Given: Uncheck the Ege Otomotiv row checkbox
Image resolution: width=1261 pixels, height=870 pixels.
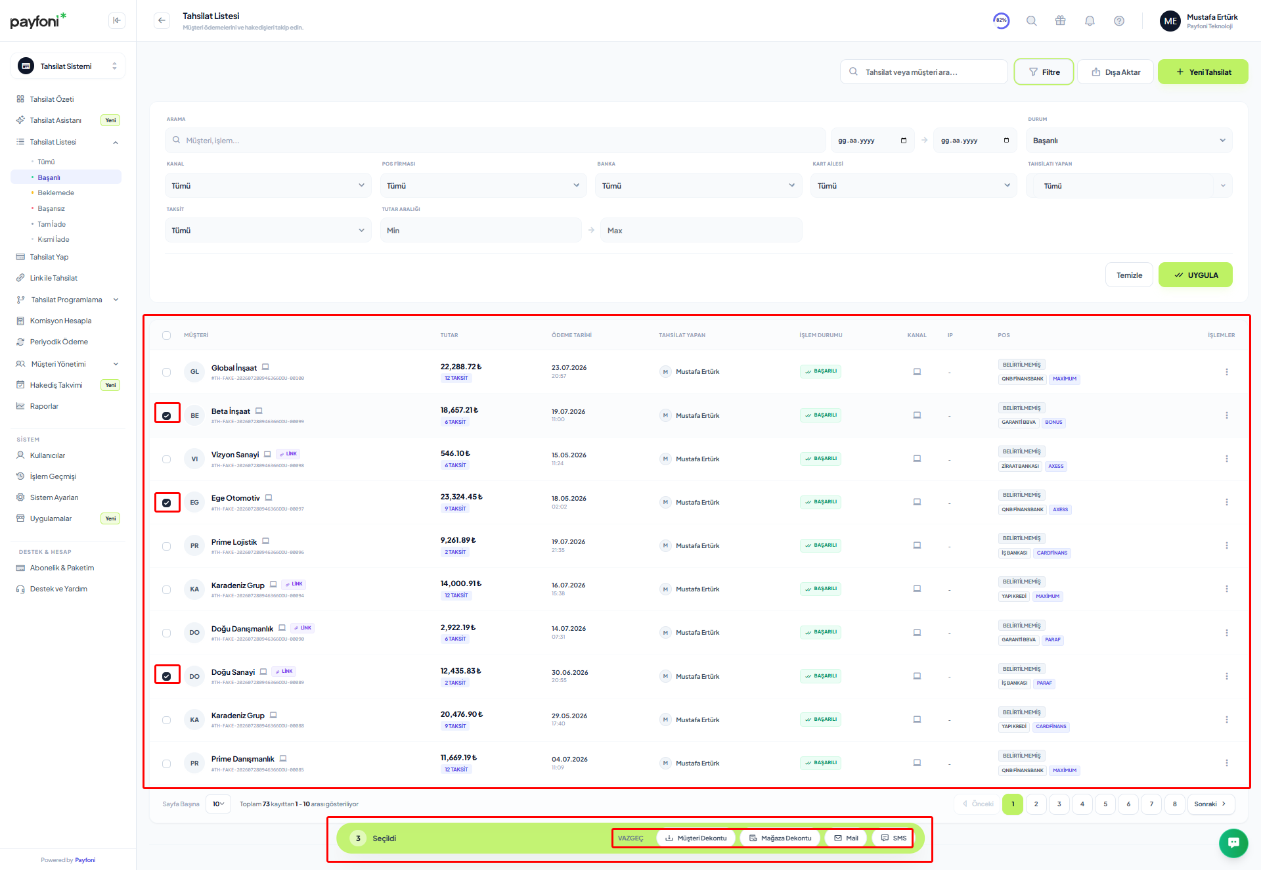Looking at the screenshot, I should tap(167, 503).
